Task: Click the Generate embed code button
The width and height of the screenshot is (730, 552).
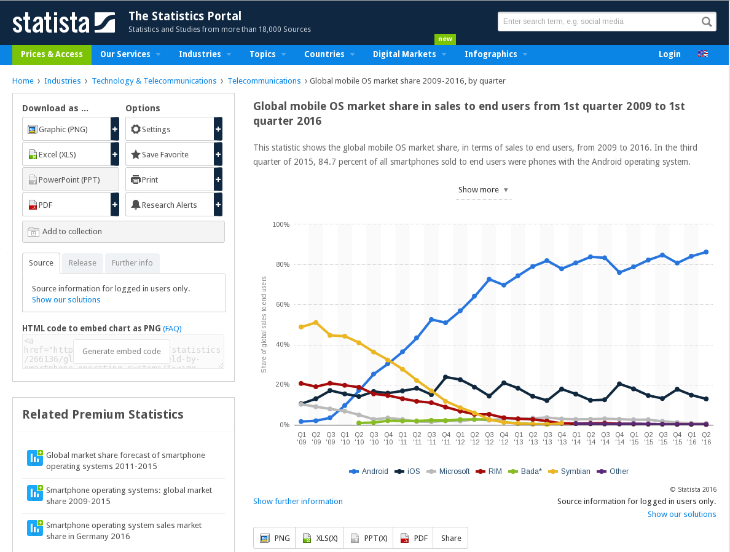Action: point(122,352)
